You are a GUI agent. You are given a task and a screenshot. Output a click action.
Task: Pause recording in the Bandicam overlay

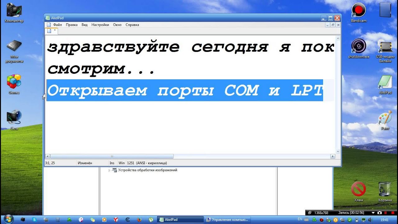click(x=386, y=212)
